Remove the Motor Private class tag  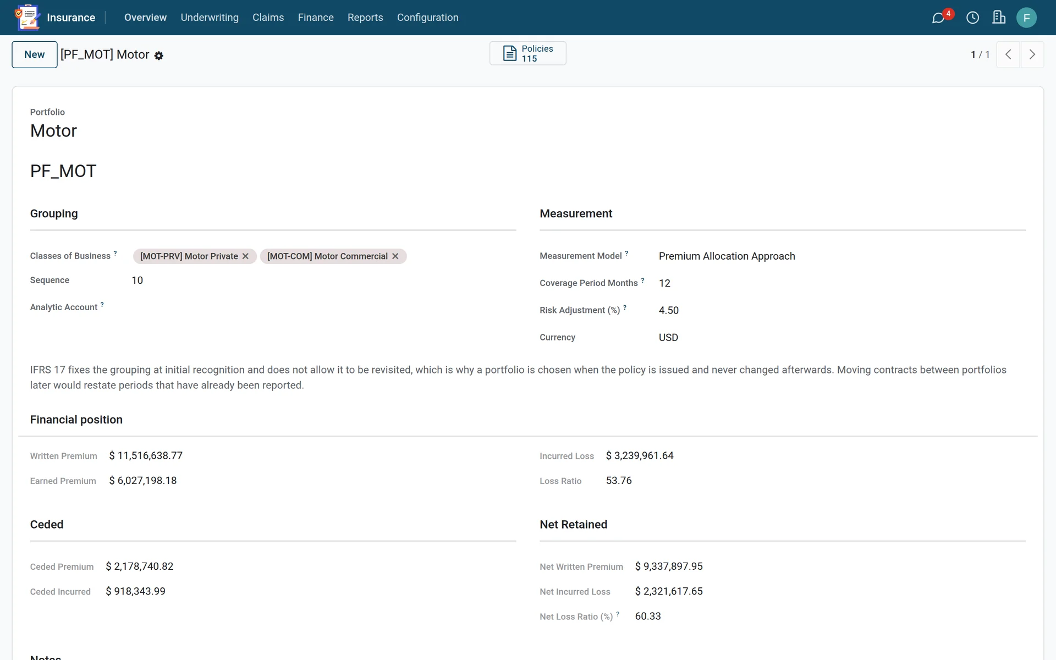click(245, 256)
